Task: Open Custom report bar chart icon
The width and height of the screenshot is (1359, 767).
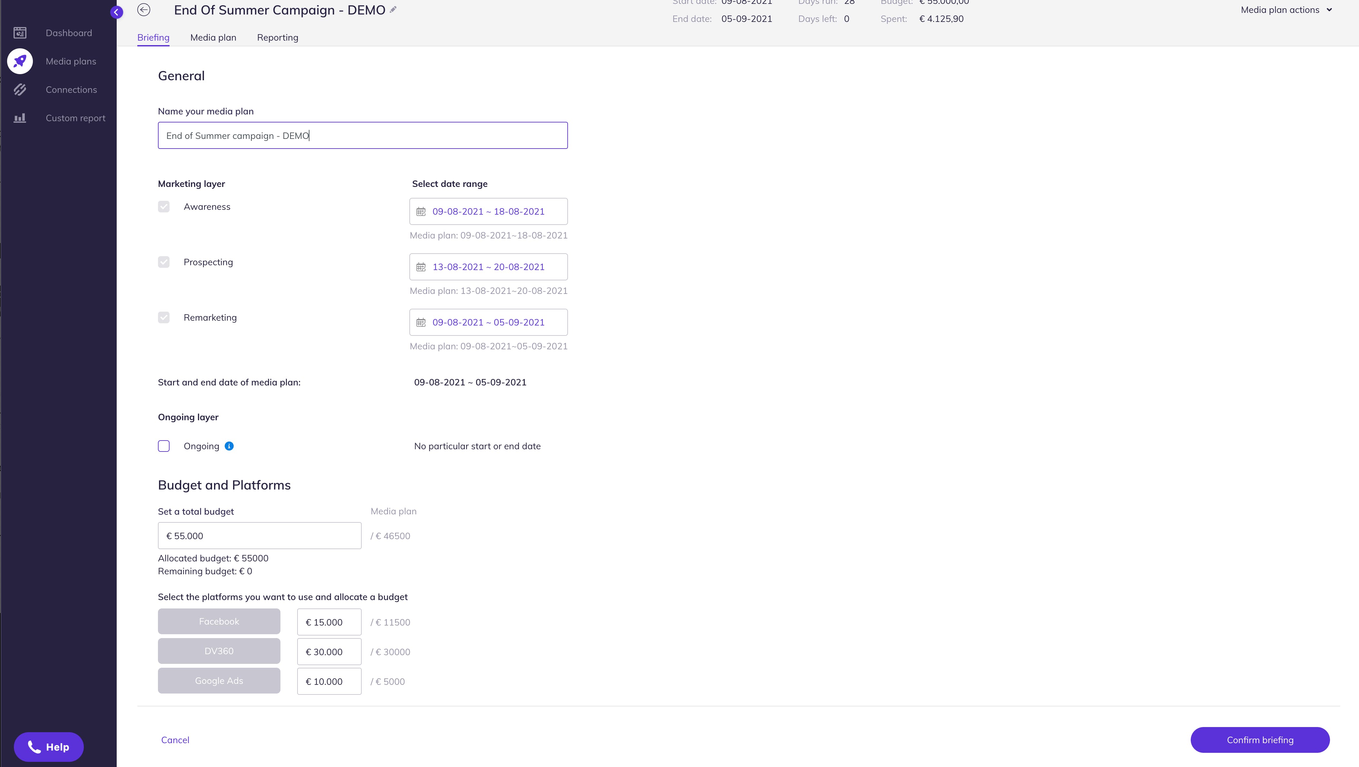Action: (20, 118)
